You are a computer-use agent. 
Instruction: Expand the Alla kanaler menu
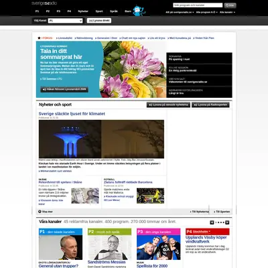(227, 12)
